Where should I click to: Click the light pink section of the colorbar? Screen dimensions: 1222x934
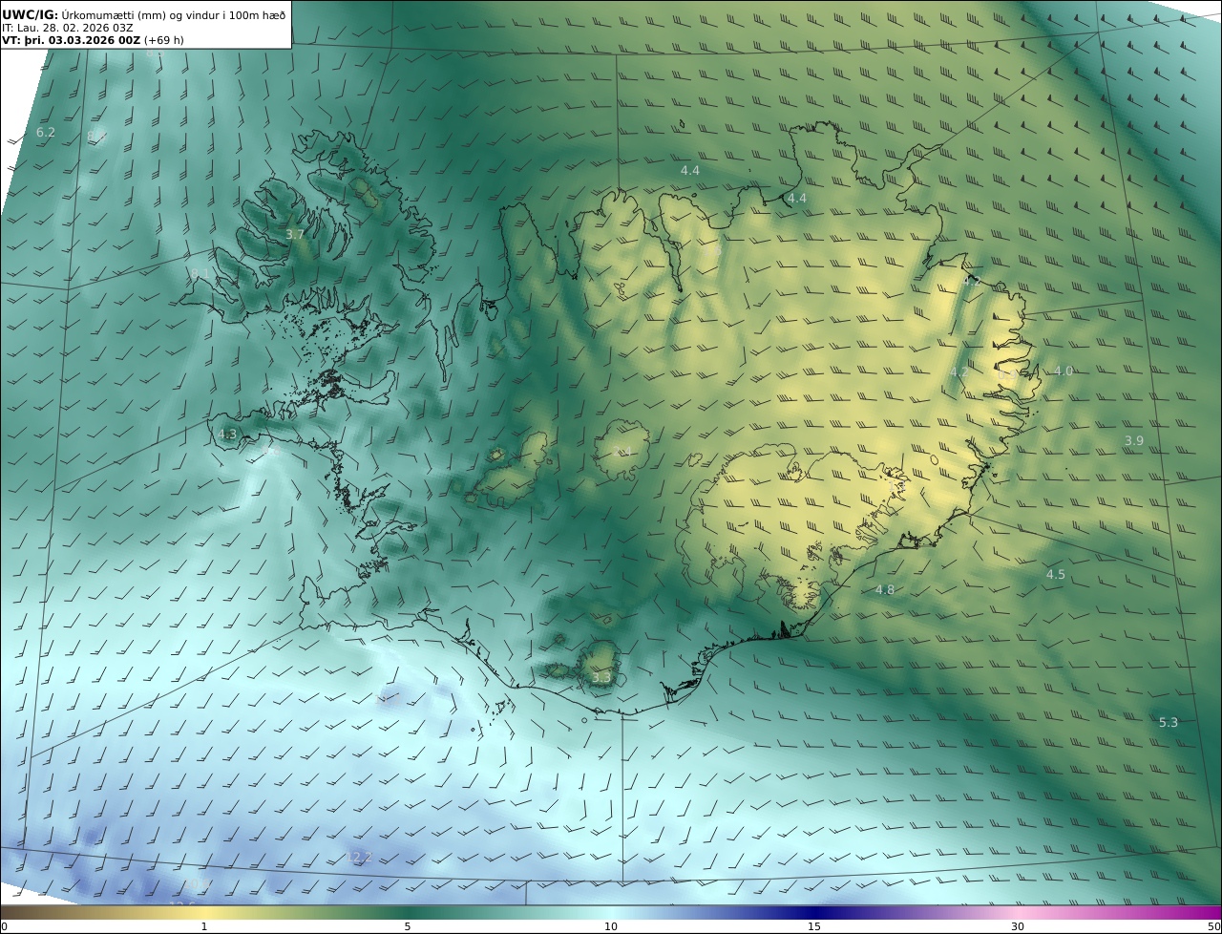pos(1018,912)
